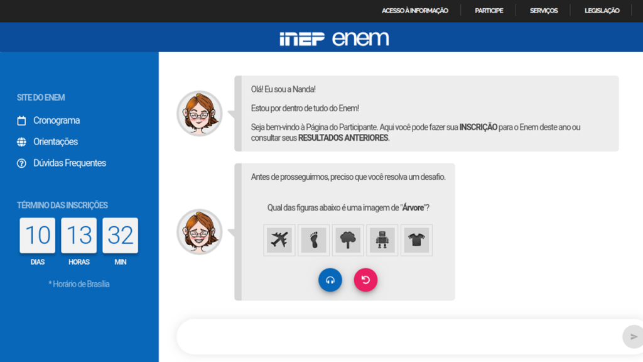Click the bold 'RESULTADOS ANTERIORES' text
Viewport: 643px width, 362px height.
pyautogui.click(x=343, y=138)
